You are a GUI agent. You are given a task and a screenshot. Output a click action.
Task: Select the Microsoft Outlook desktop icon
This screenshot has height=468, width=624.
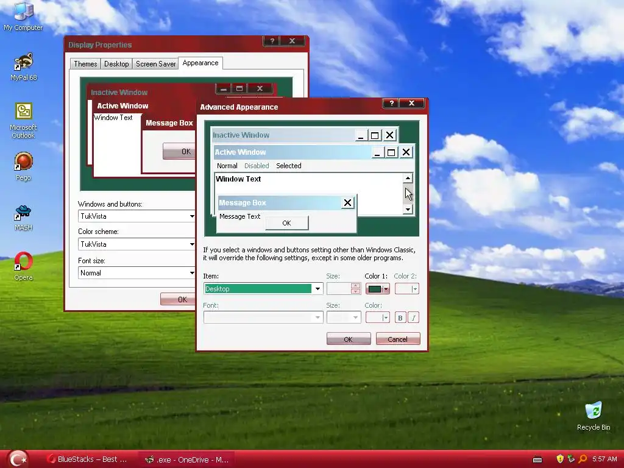click(23, 121)
